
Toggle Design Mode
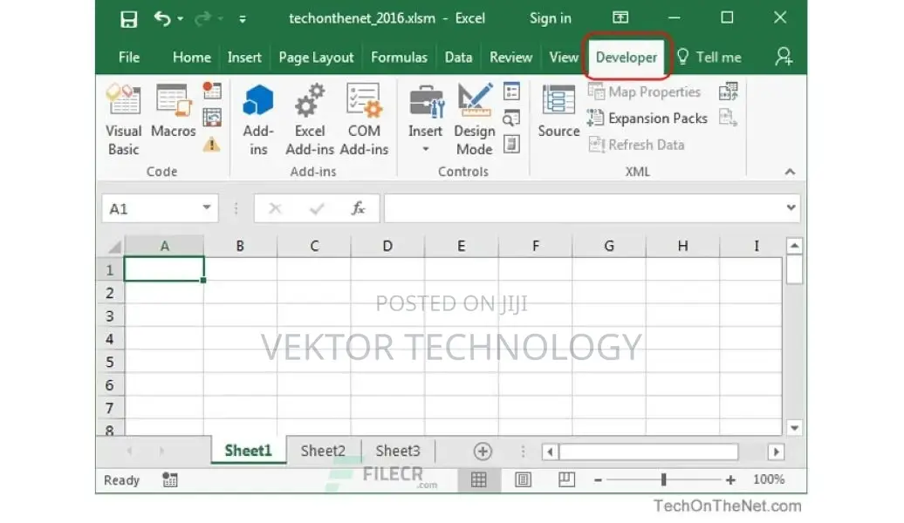click(x=475, y=120)
